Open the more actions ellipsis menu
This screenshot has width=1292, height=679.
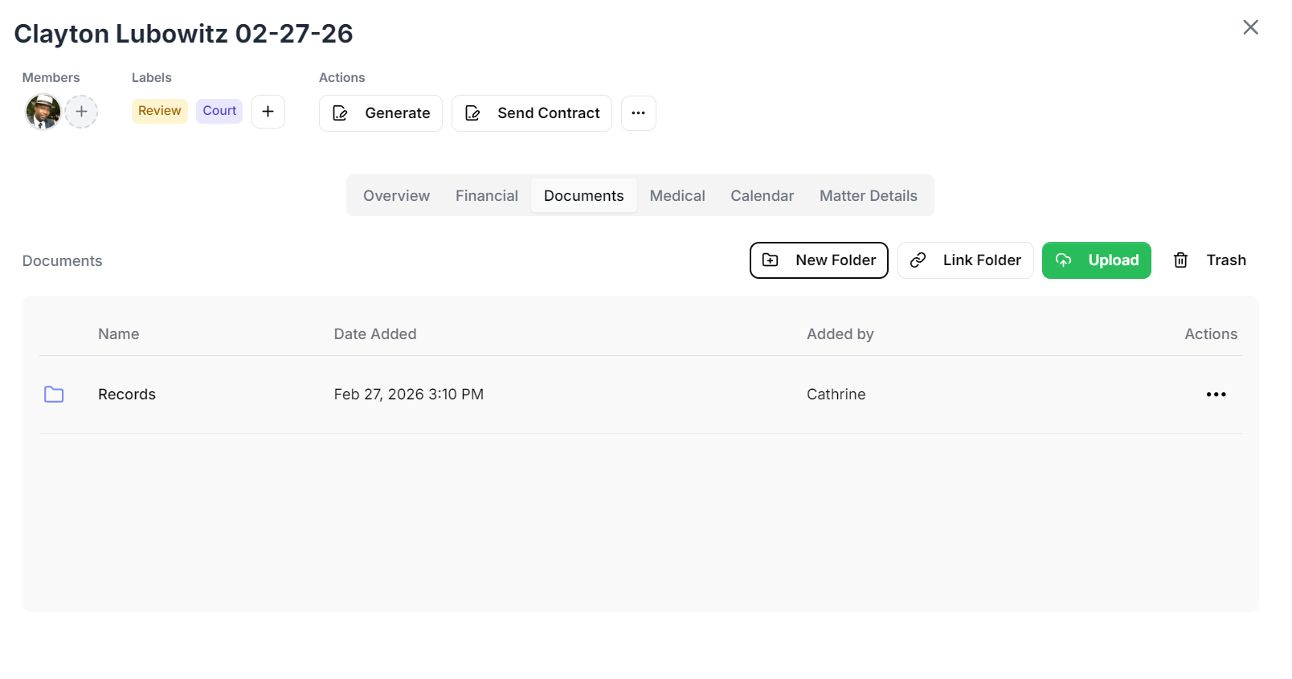tap(639, 113)
